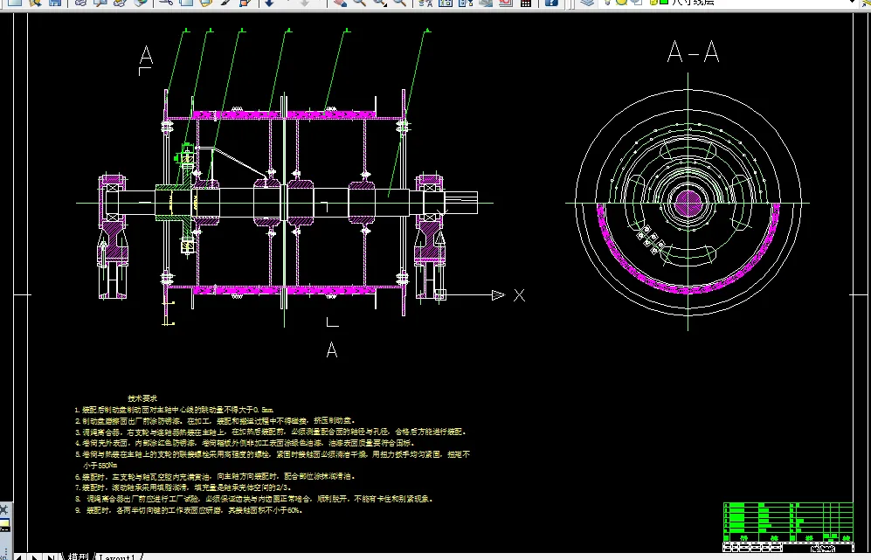Jump to last tab with the end arrow

pos(51,557)
